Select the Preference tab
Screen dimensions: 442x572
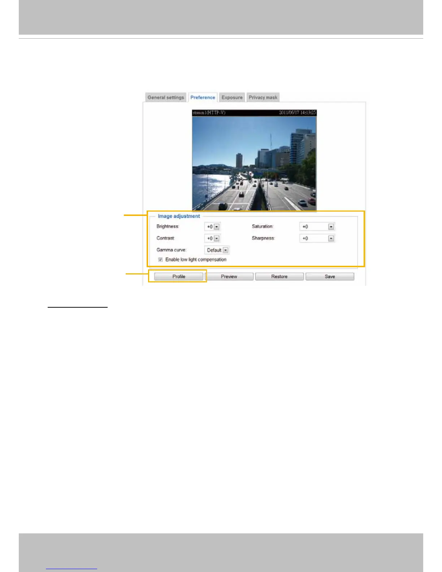click(203, 97)
